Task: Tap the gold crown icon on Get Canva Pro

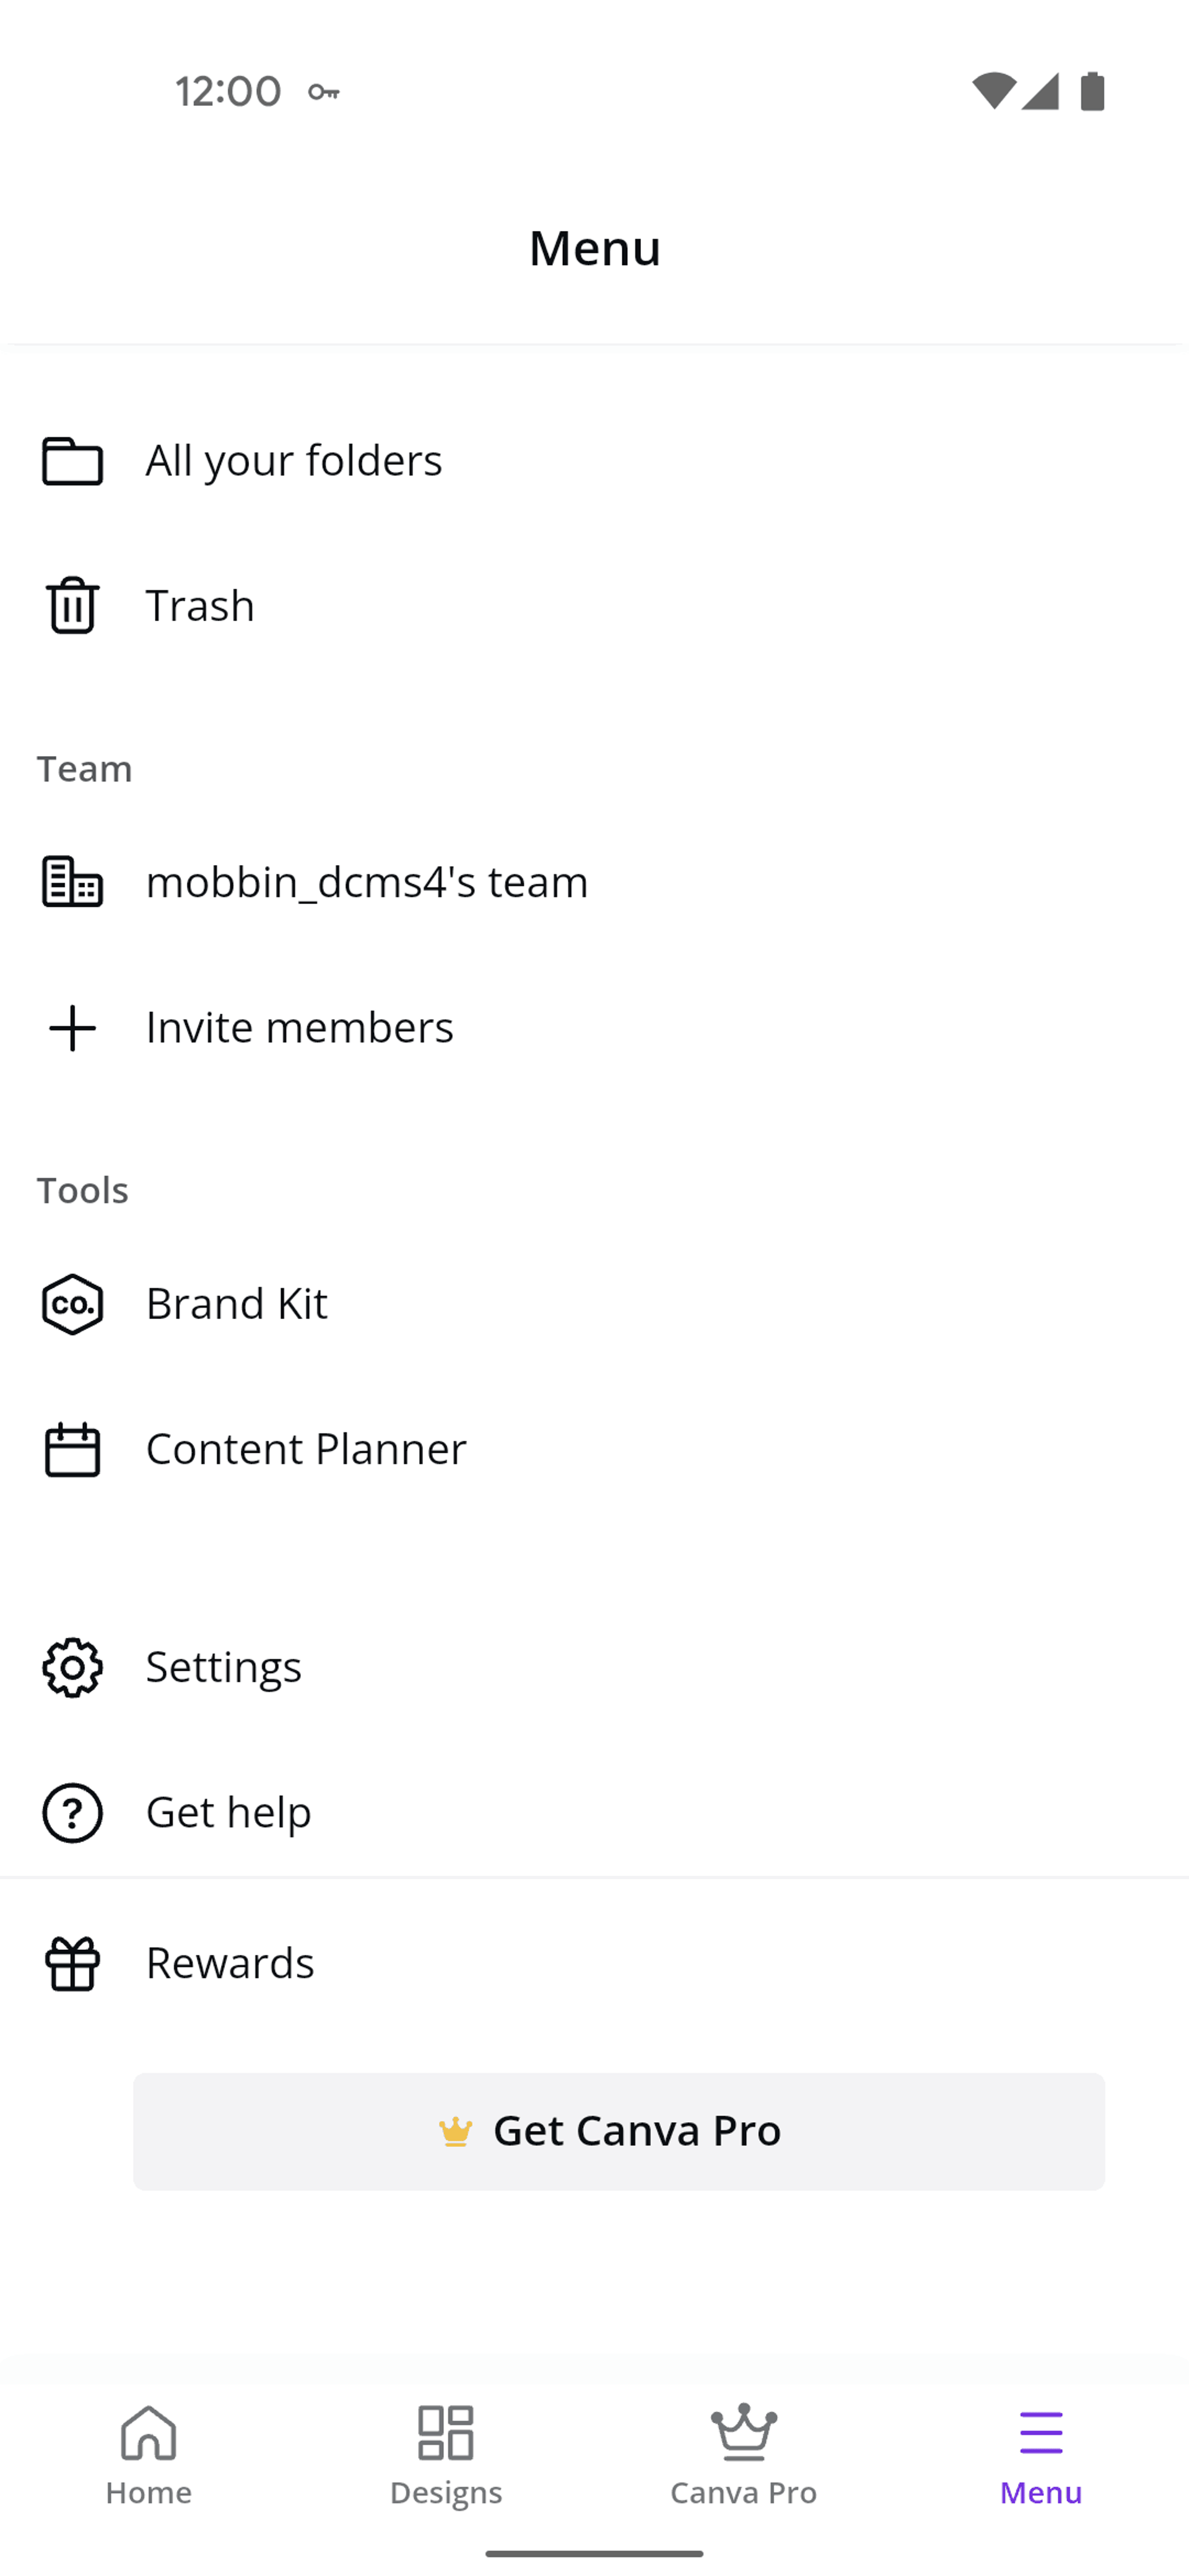Action: coord(455,2131)
